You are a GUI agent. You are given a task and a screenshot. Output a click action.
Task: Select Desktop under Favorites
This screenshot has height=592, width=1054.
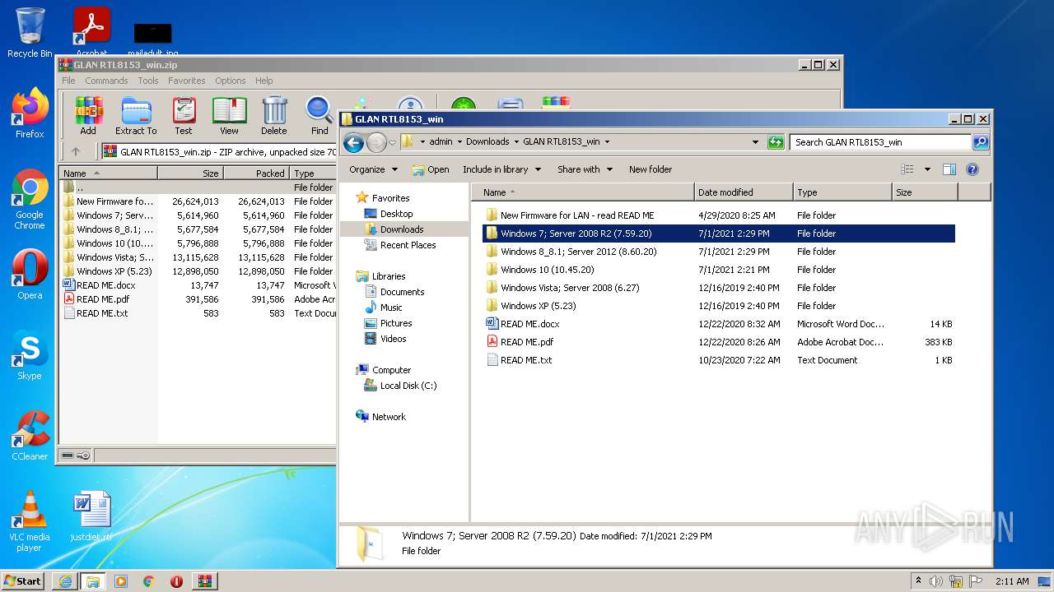(x=396, y=214)
